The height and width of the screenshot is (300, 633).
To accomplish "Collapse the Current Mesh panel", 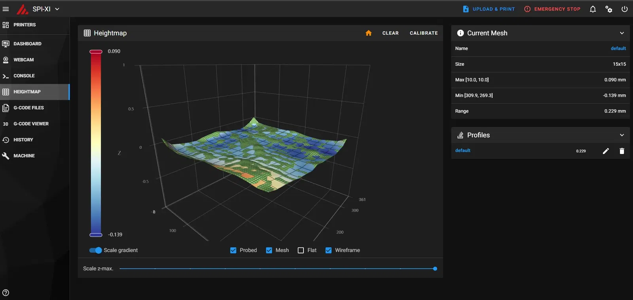I will pos(622,33).
